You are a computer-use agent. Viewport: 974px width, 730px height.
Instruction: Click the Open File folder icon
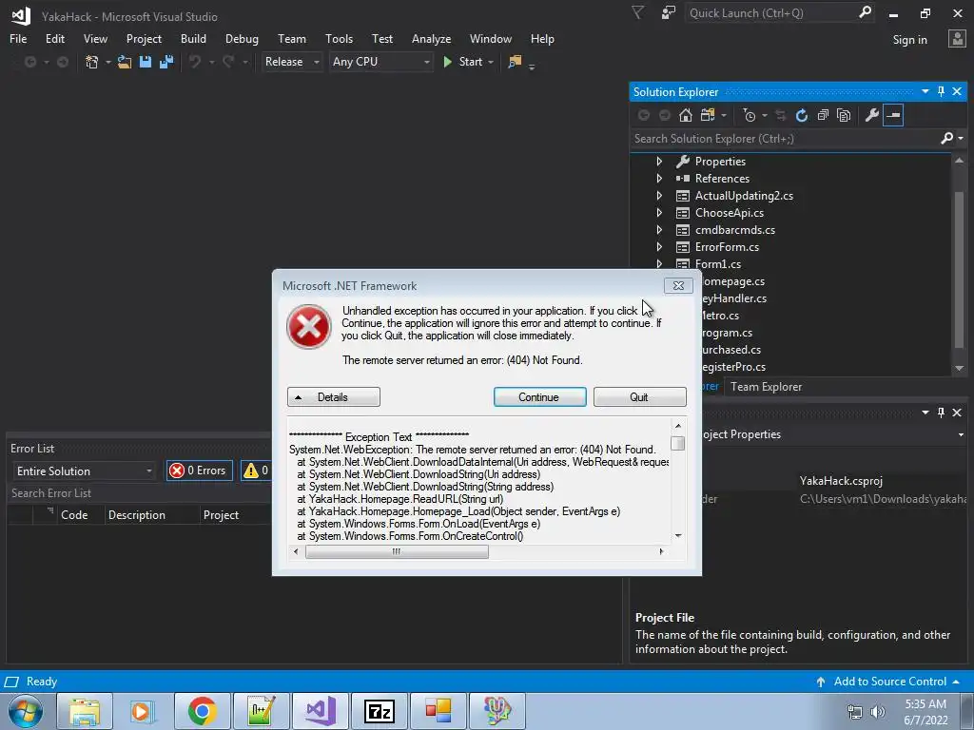tap(125, 62)
